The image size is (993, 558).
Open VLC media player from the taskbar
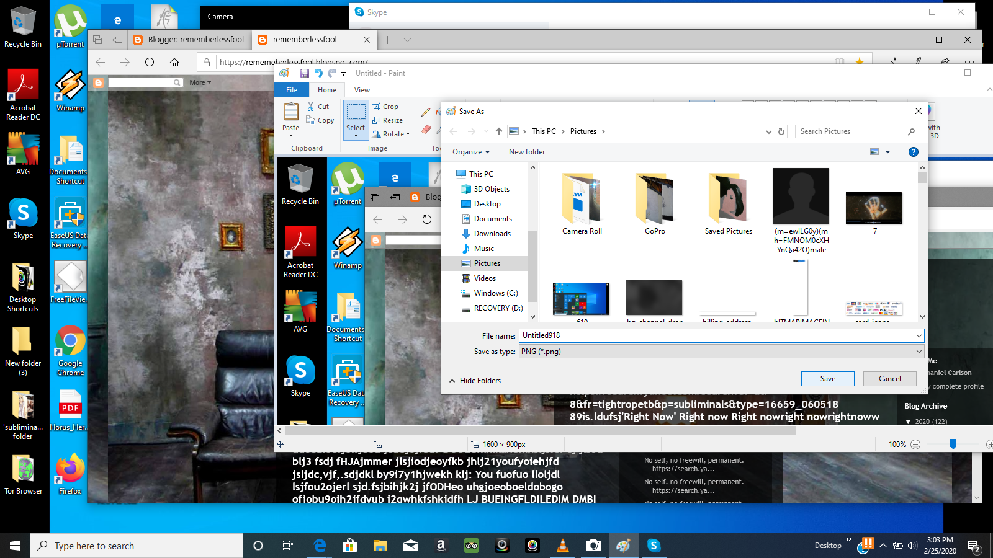click(563, 546)
